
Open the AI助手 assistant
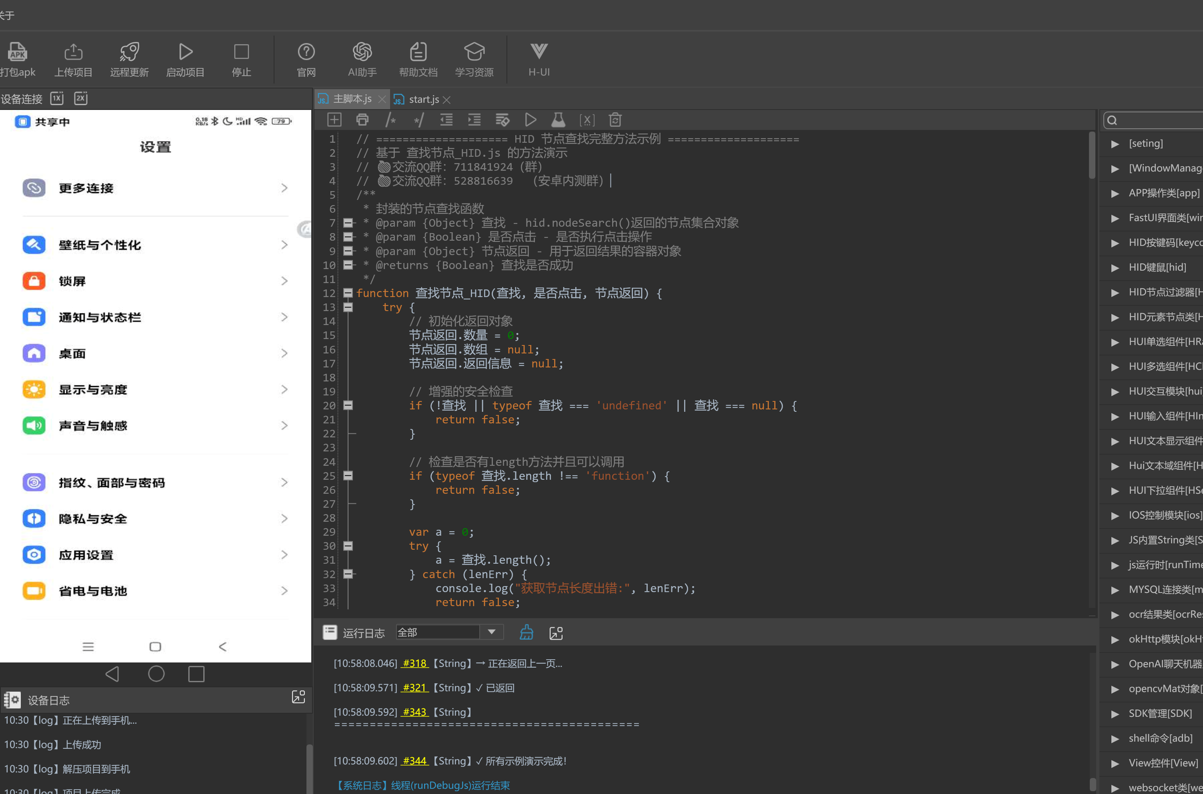pyautogui.click(x=362, y=59)
